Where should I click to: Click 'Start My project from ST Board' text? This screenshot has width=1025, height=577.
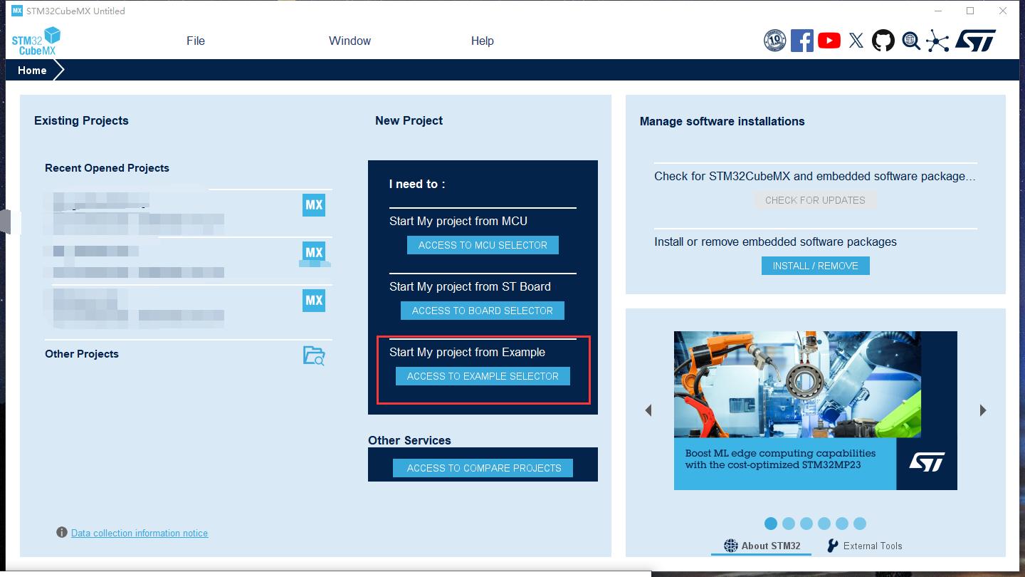click(470, 287)
